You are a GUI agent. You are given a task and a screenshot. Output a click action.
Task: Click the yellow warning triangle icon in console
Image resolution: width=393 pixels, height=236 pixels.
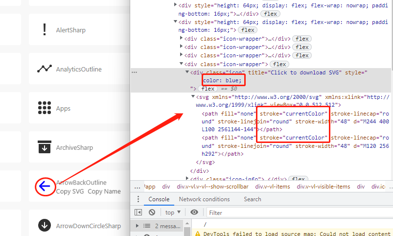198,234
